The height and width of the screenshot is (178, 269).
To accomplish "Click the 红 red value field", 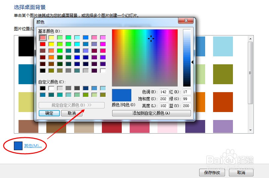I will [x=187, y=92].
